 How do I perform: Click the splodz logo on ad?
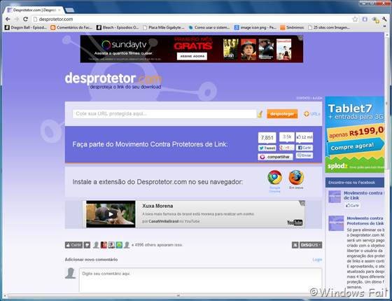(x=337, y=166)
